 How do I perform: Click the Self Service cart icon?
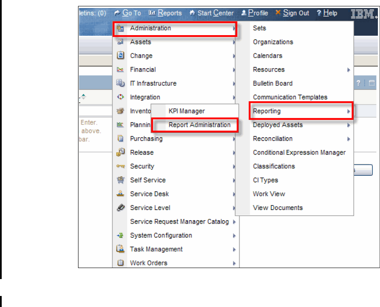tap(120, 180)
